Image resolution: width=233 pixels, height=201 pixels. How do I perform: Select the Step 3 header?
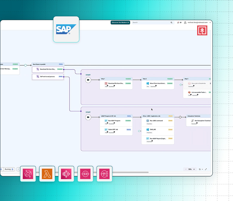coord(197,79)
